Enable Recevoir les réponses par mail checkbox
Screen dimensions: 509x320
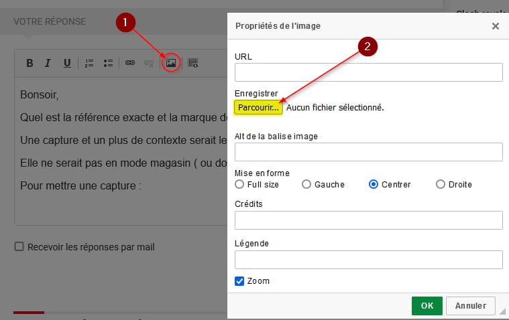click(x=19, y=246)
